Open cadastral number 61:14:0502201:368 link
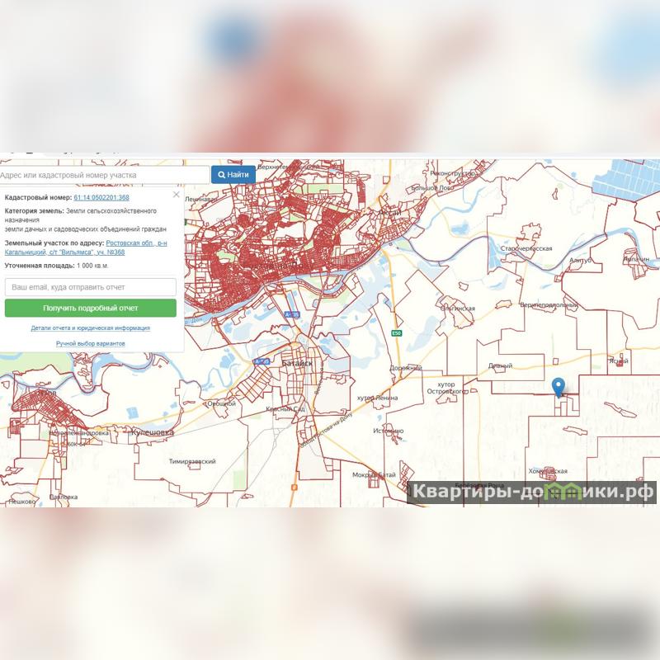The width and height of the screenshot is (660, 660). [101, 197]
